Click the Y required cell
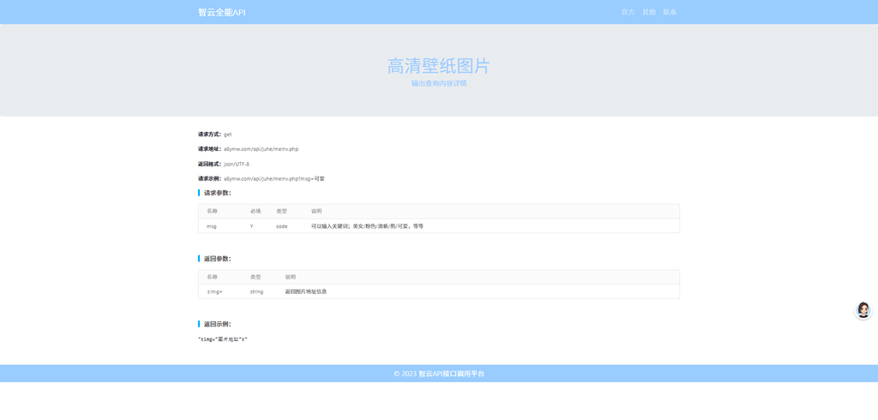This screenshot has height=420, width=878. (x=251, y=226)
